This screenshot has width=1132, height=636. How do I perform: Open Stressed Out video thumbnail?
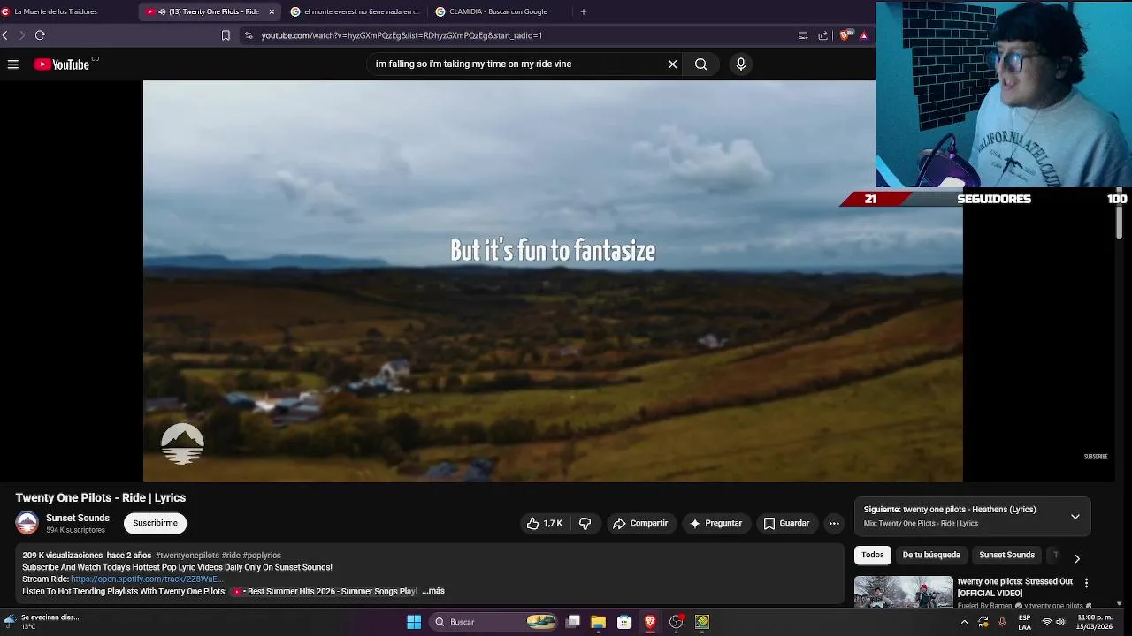tap(903, 592)
